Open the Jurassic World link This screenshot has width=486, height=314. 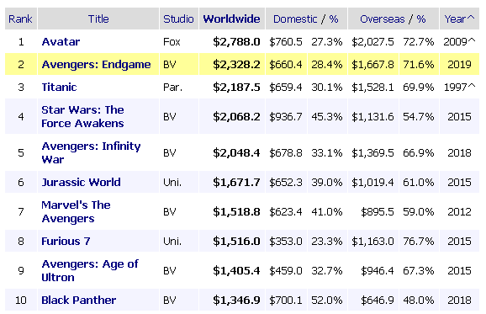click(81, 182)
